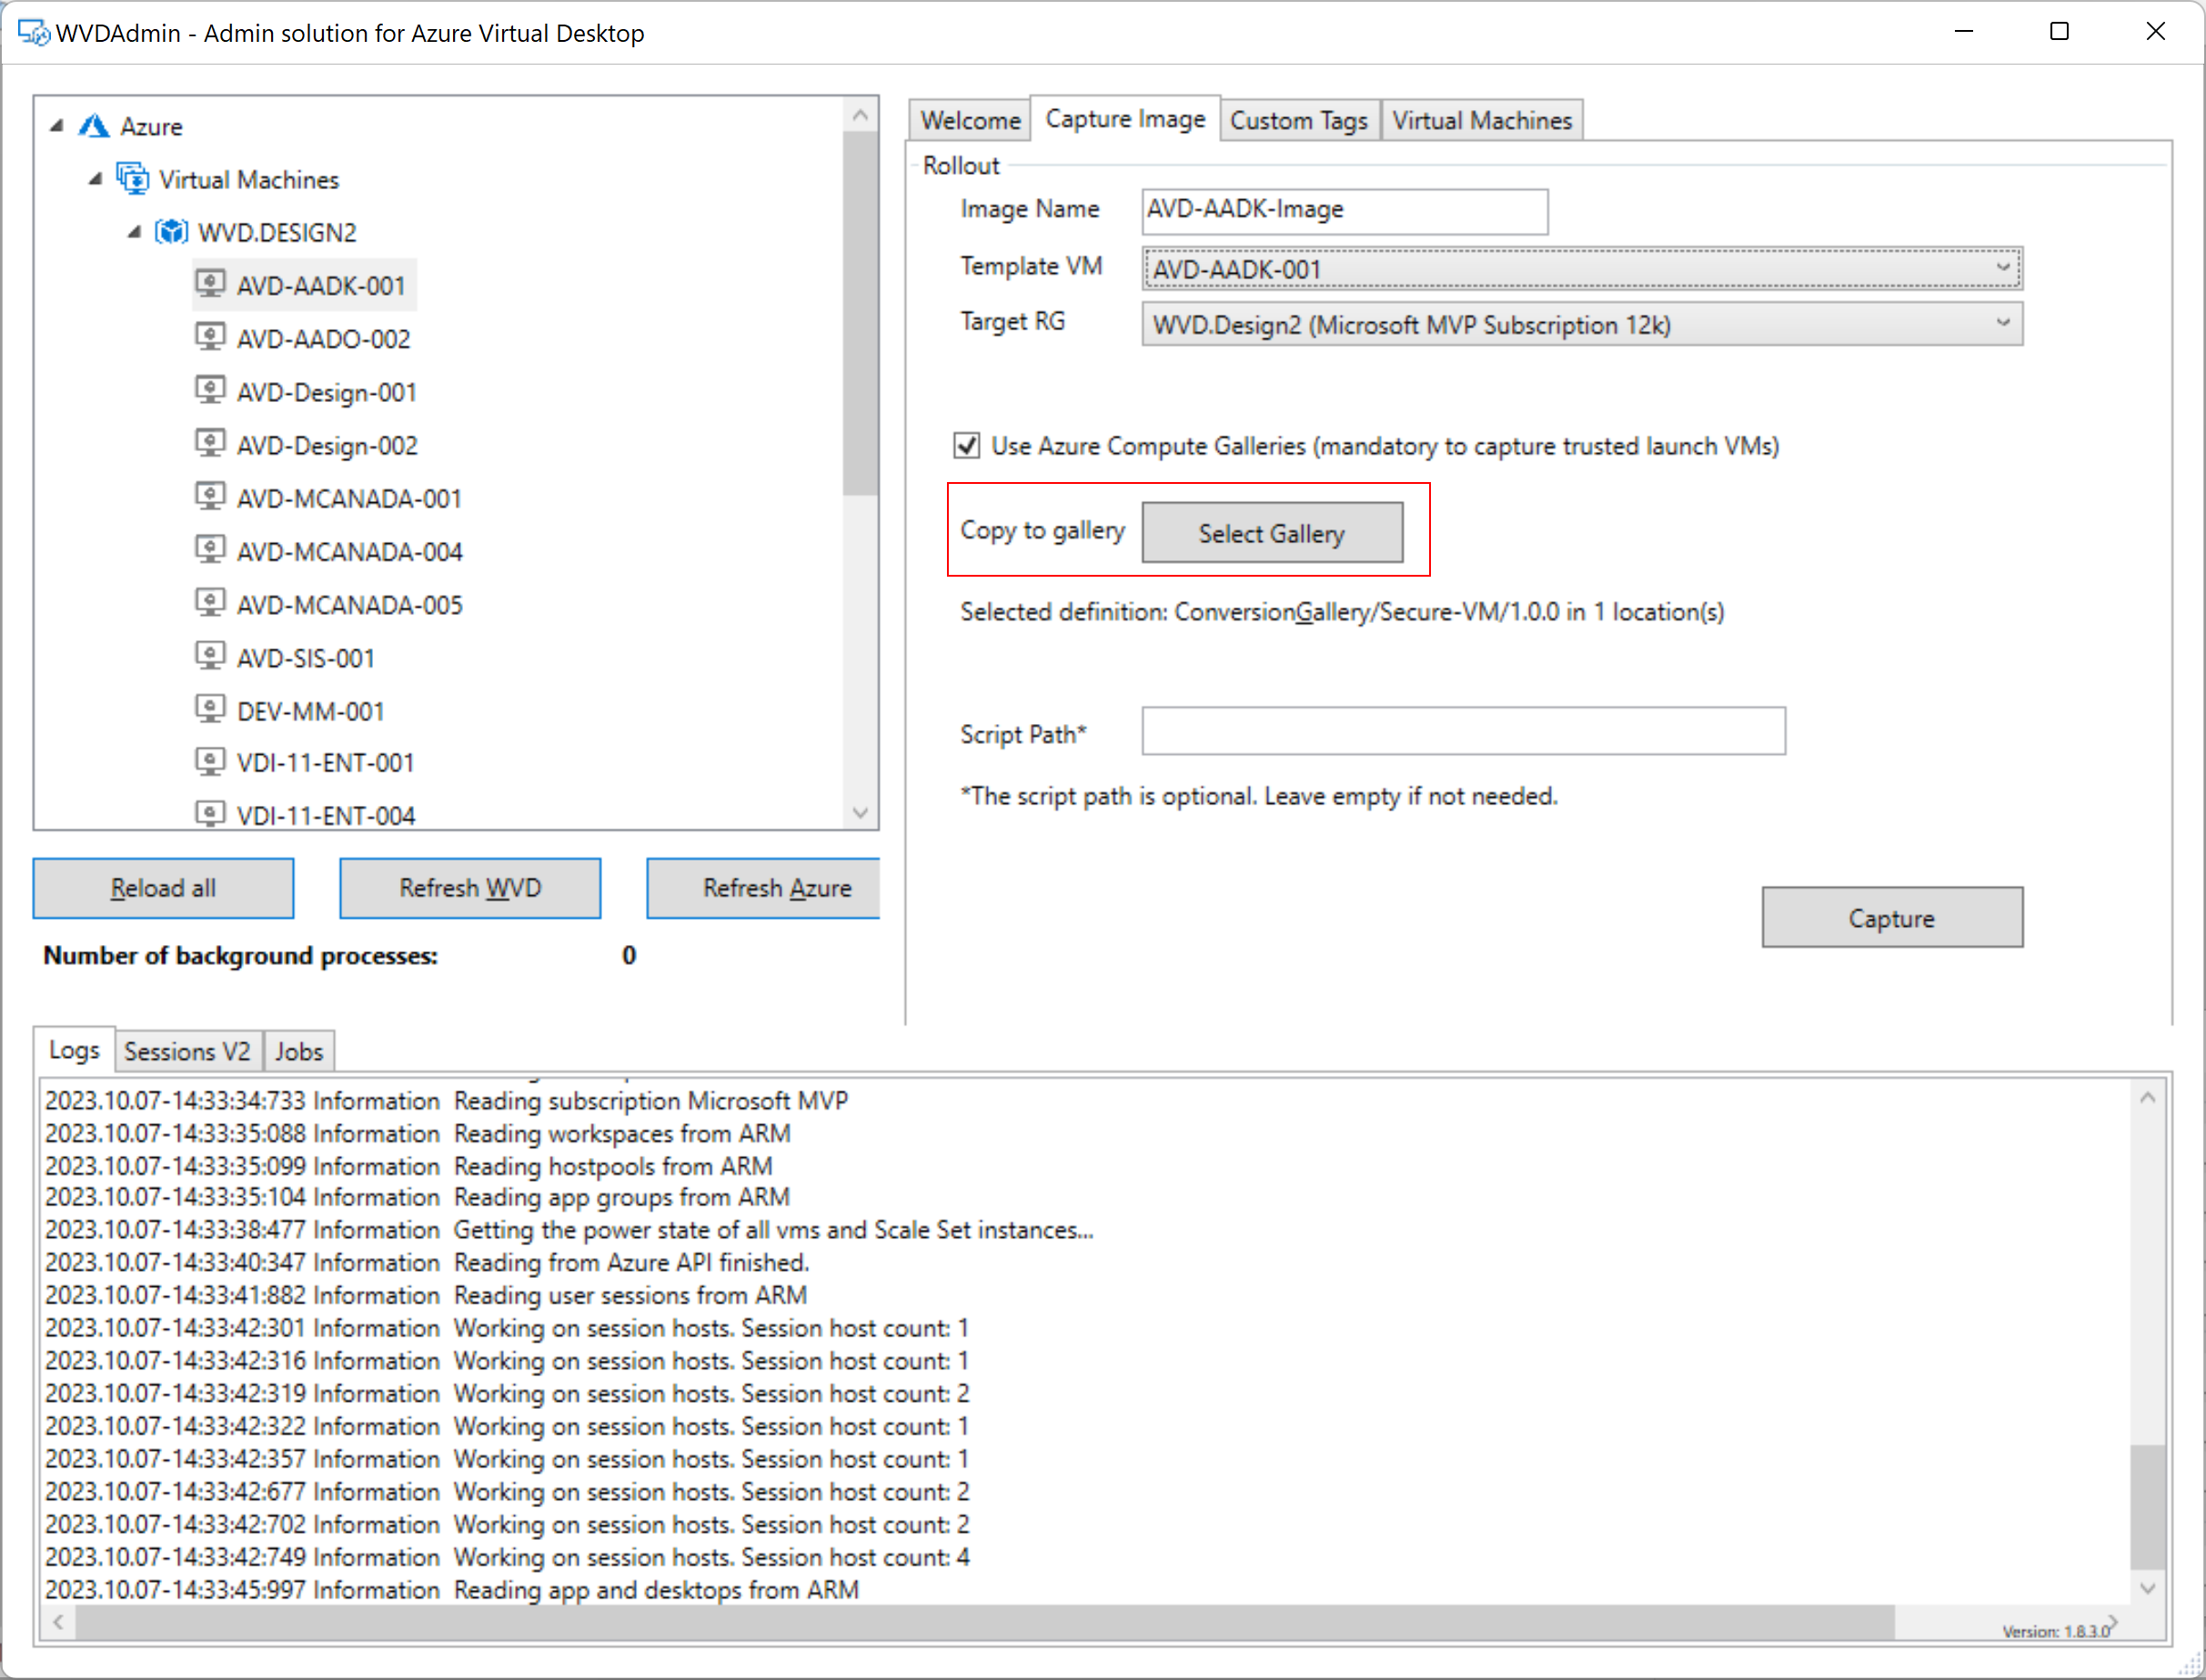Click the WVD.DESIGN2 resource group icon
This screenshot has width=2206, height=1680.
[172, 232]
